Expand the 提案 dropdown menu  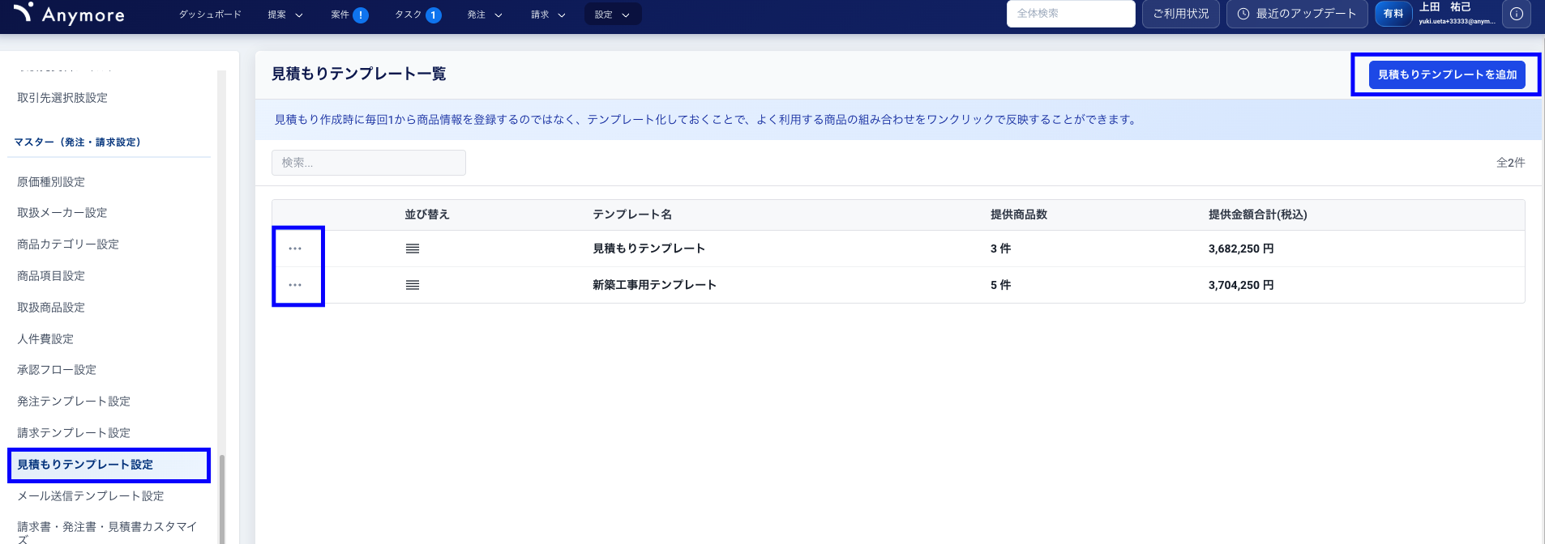(285, 15)
